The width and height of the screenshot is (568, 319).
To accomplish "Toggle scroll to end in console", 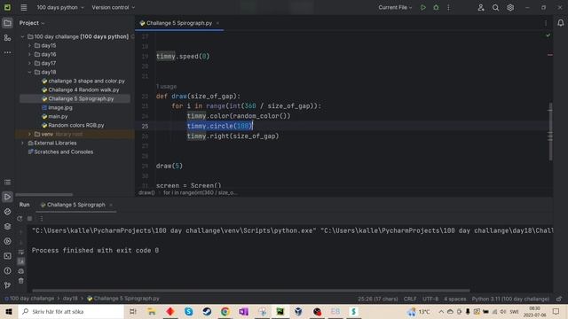I will 21,261.
